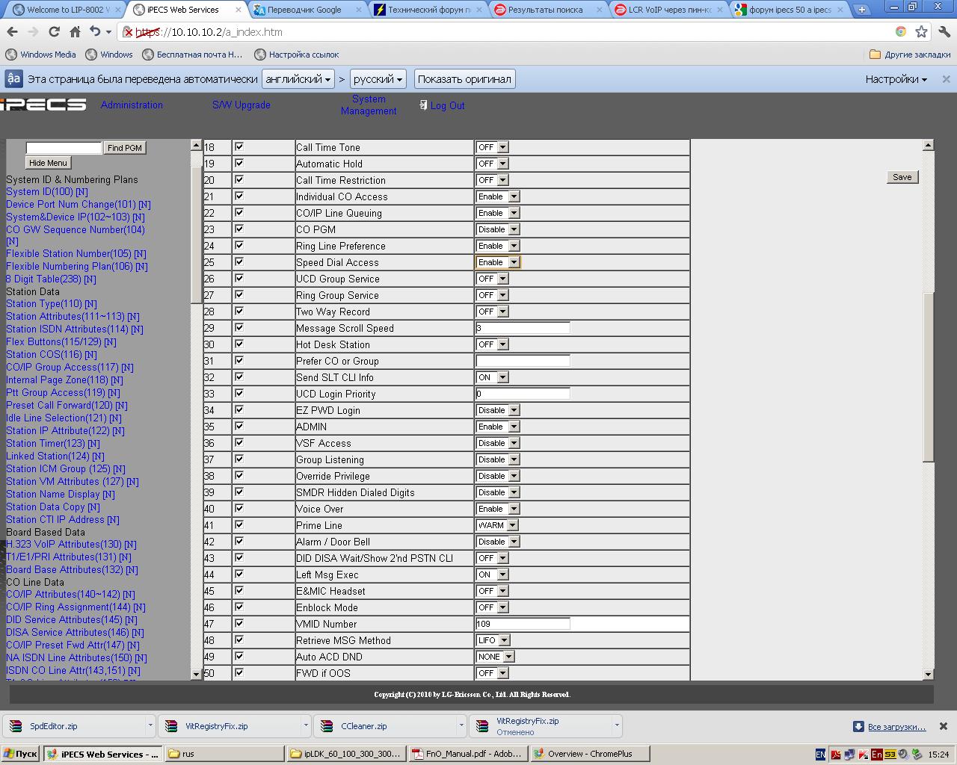The image size is (957, 765).
Task: Go to the browser home page
Action: [x=75, y=32]
